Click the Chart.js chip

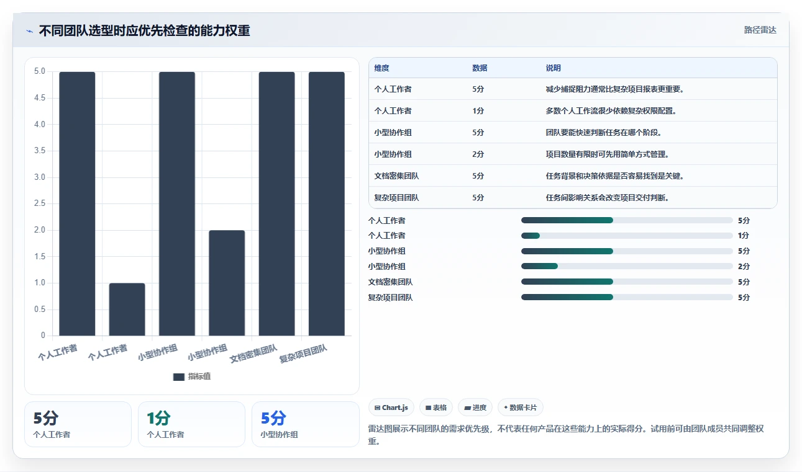[x=391, y=407]
